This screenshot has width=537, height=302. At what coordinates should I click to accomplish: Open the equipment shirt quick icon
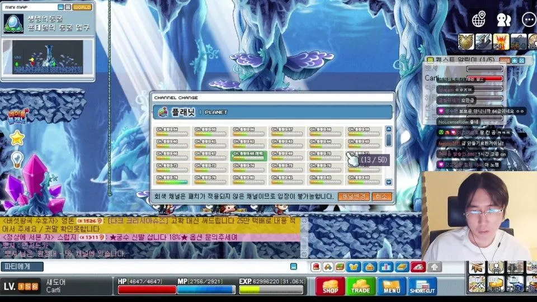[x=354, y=267]
